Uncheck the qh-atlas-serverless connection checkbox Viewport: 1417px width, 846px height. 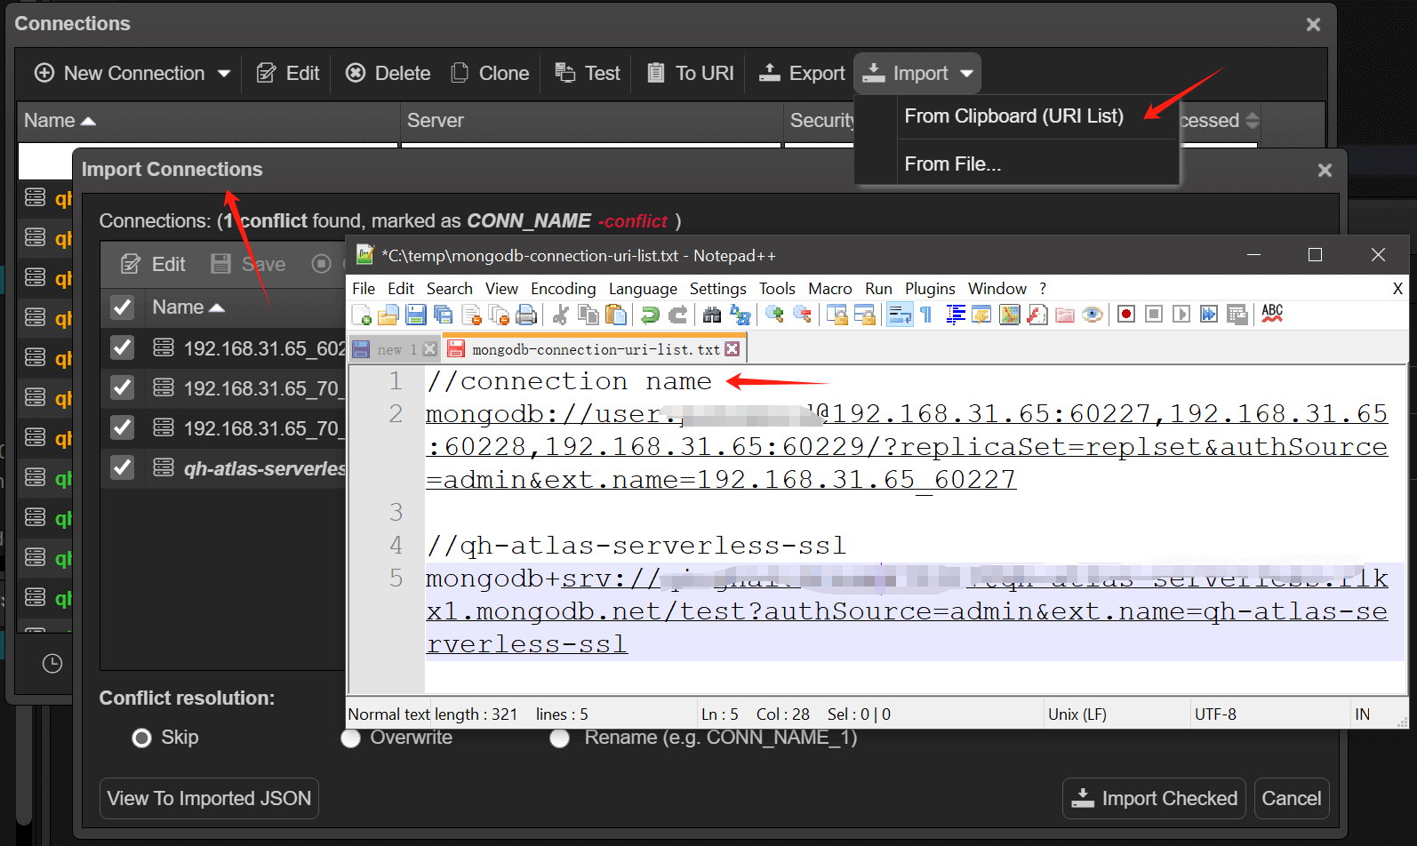[x=122, y=467]
